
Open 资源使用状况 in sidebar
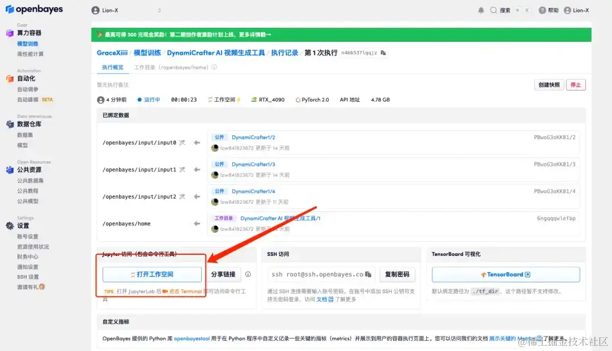[33, 246]
